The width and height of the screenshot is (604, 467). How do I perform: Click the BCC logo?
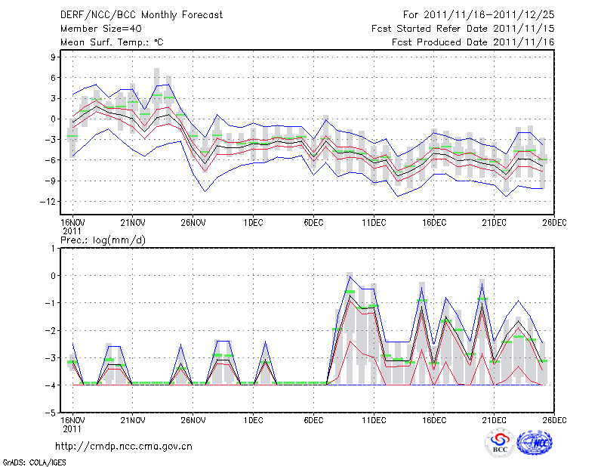pos(500,444)
